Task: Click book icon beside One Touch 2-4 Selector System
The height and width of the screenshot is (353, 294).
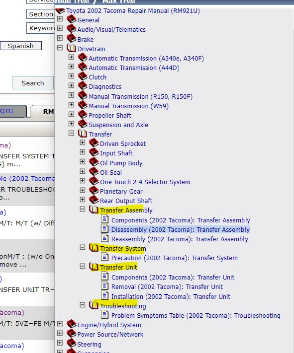Action: click(94, 181)
